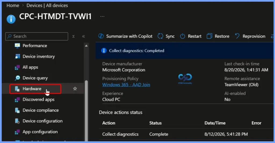This screenshot has height=143, width=275.
Task: Click Collect diagnostics: Completed notification
Action: point(137,51)
